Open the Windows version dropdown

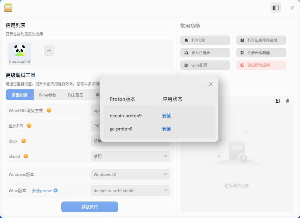[x=130, y=174]
